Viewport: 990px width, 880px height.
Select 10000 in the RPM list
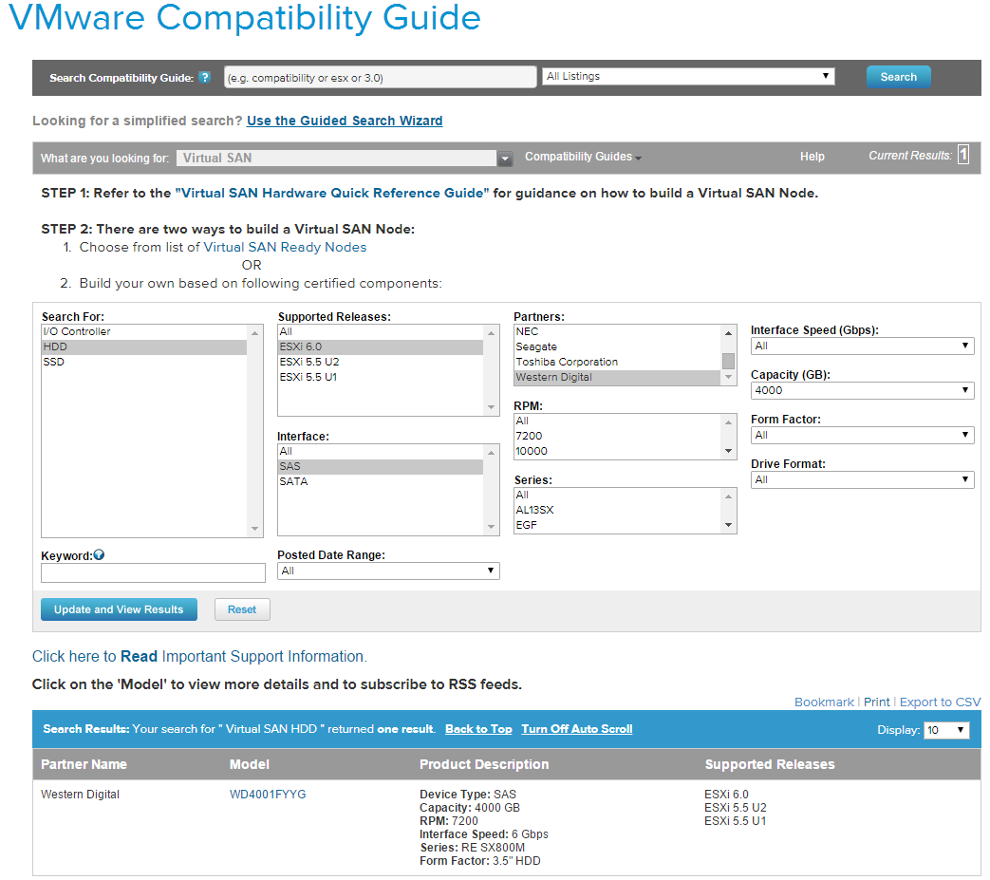618,451
